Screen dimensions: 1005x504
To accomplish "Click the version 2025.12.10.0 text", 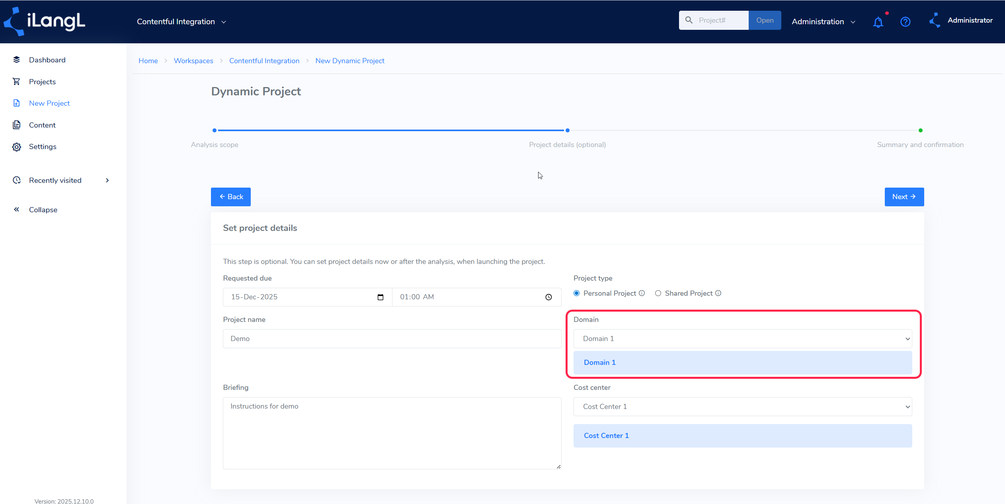I will (x=64, y=501).
